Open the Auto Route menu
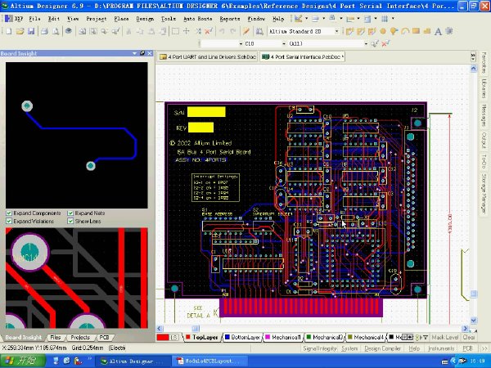The width and height of the screenshot is (491, 368). (x=197, y=19)
